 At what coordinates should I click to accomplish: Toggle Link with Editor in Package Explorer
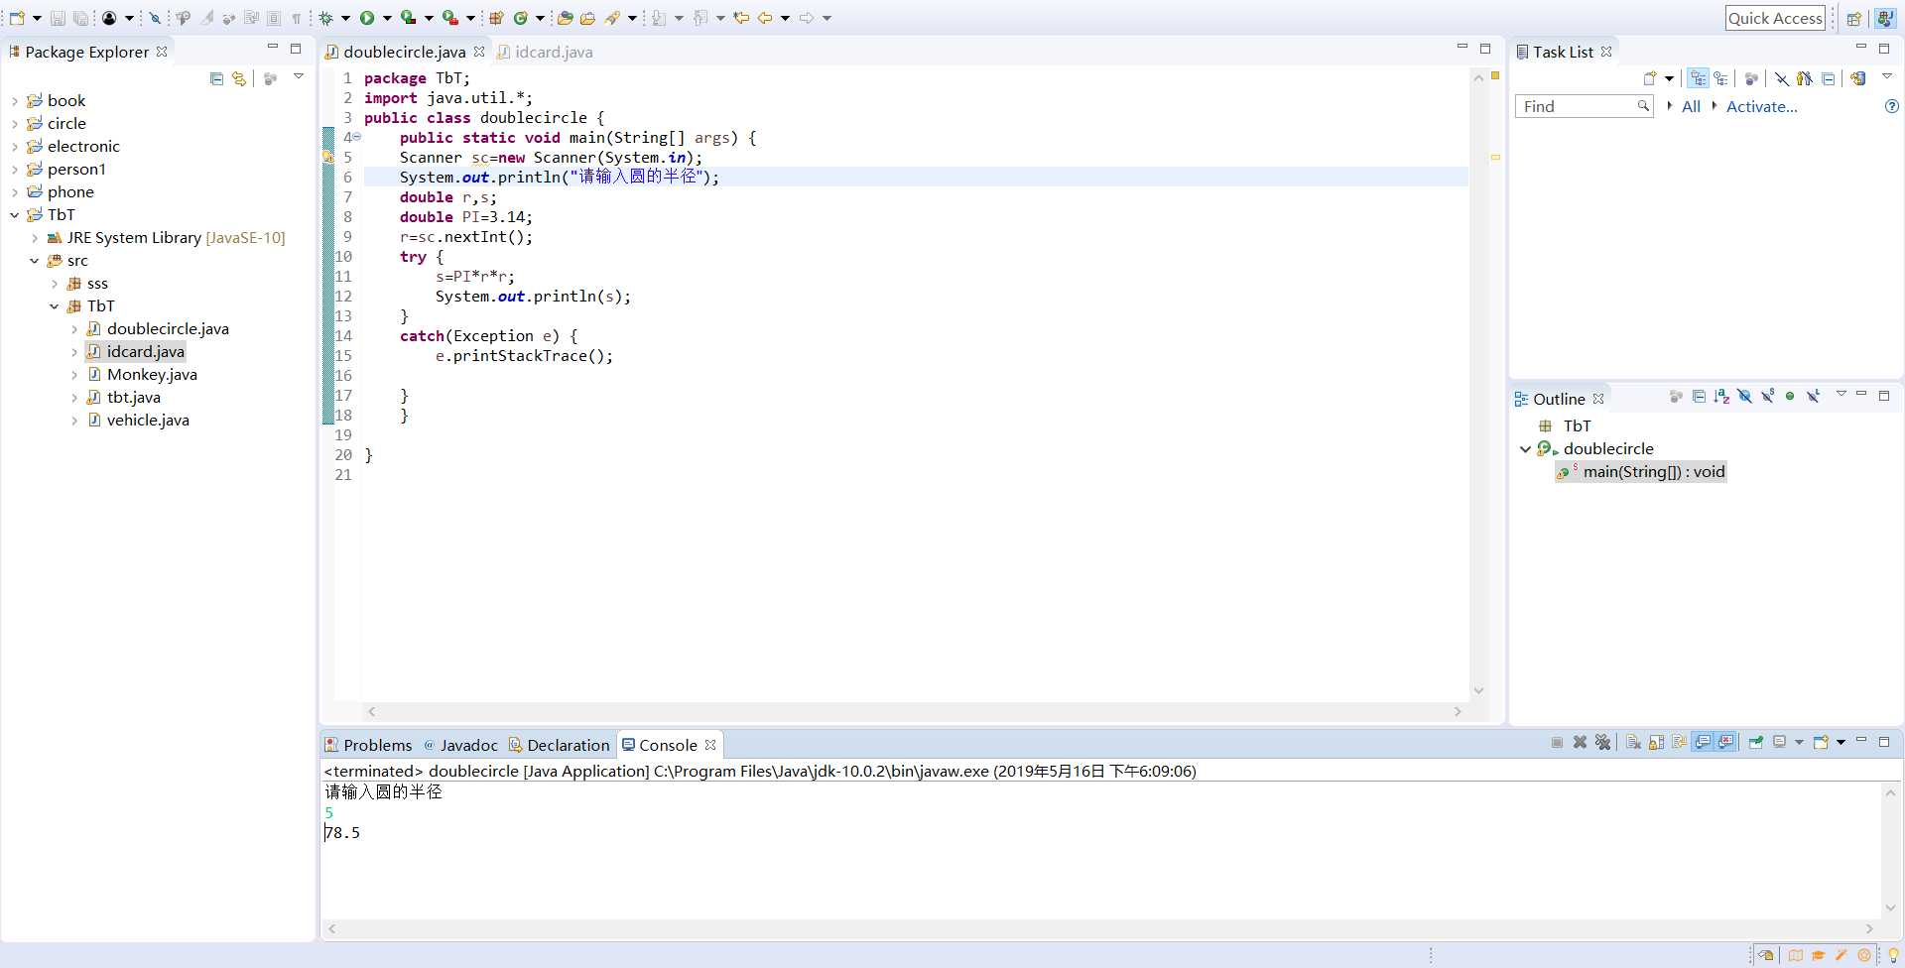239,78
